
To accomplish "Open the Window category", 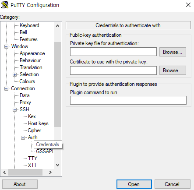I will 20,46.
